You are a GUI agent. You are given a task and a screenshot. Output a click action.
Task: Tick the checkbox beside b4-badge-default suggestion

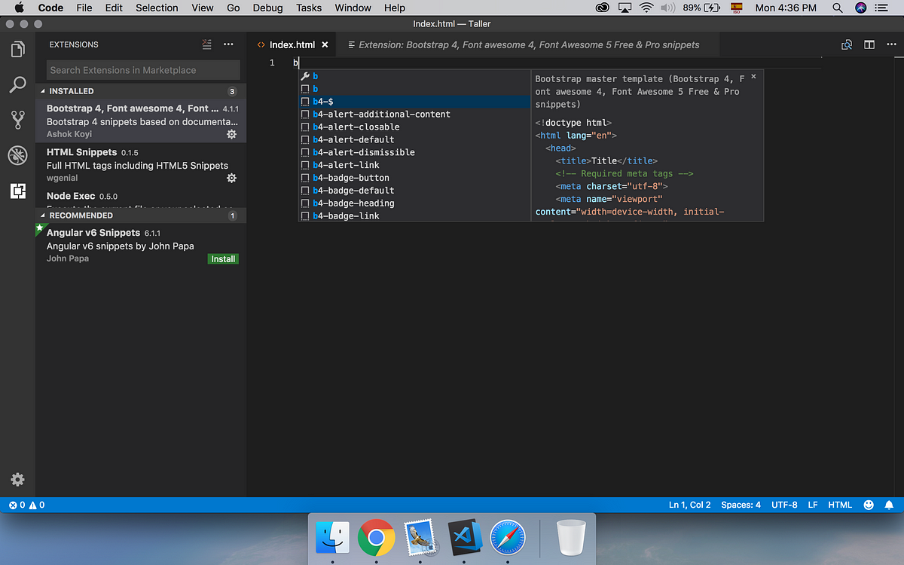point(304,190)
